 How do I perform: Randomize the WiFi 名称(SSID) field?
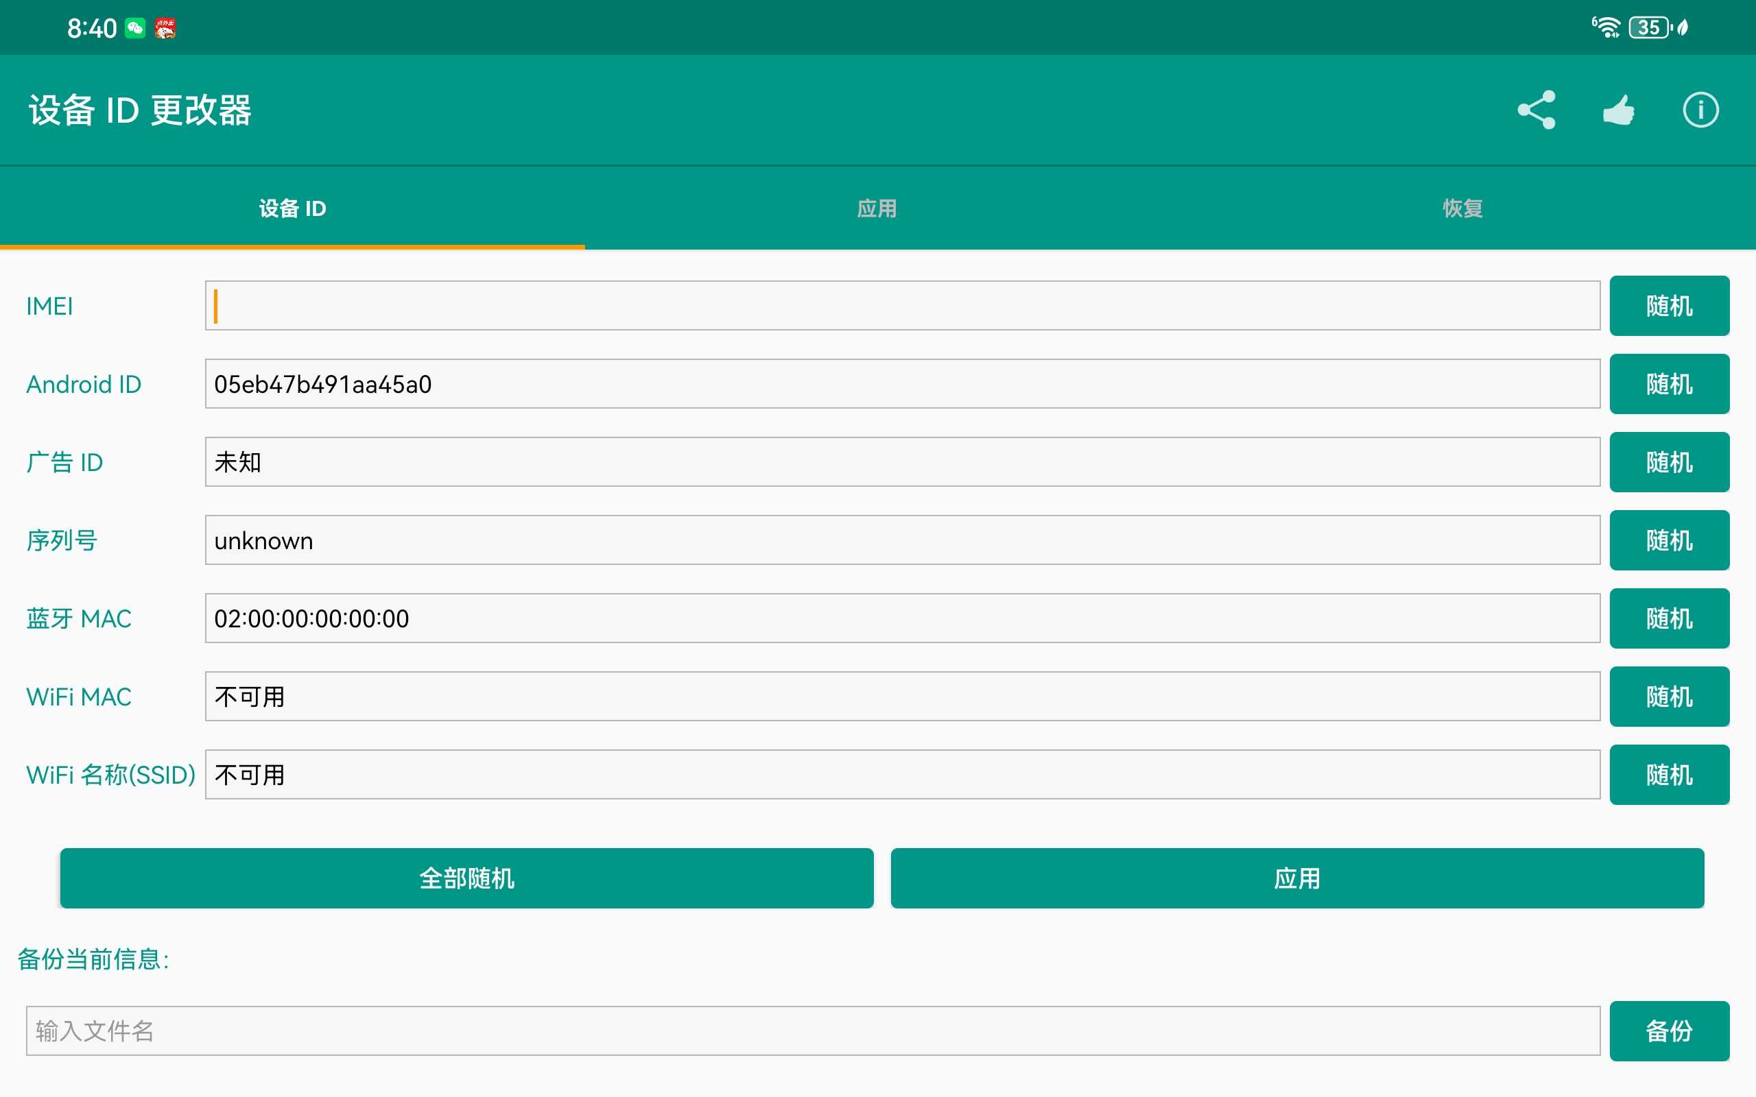coord(1669,774)
